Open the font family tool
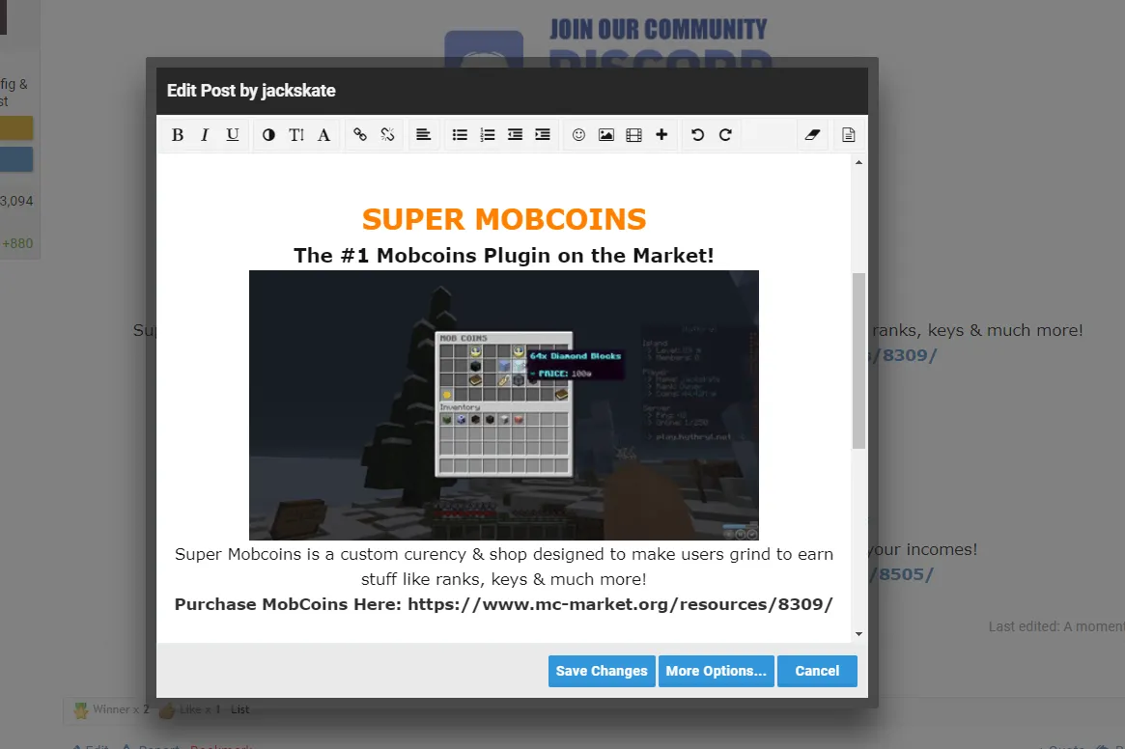Screen dimensions: 1125x749 (324, 135)
